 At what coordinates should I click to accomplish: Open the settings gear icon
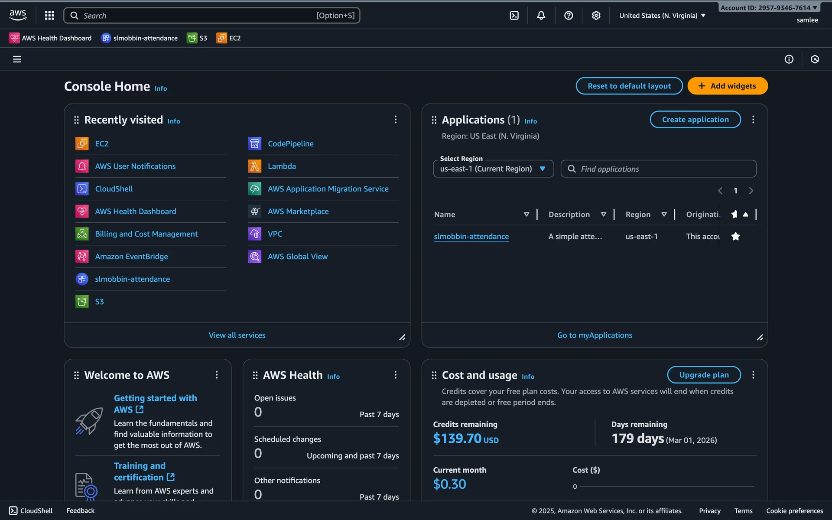pyautogui.click(x=596, y=16)
